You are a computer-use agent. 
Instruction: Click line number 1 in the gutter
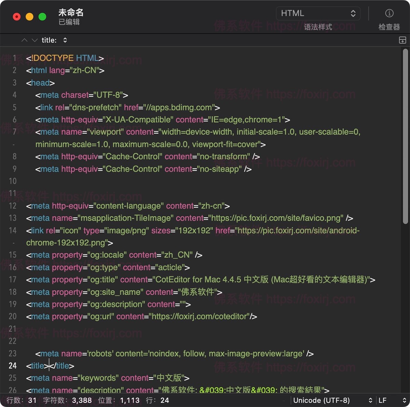tap(15, 58)
